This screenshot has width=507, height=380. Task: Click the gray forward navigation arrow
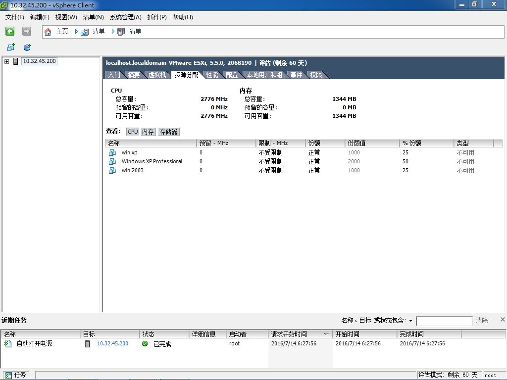pos(27,31)
